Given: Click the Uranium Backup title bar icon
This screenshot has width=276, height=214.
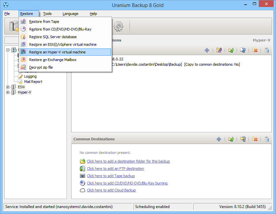Looking at the screenshot, I should click(x=6, y=5).
